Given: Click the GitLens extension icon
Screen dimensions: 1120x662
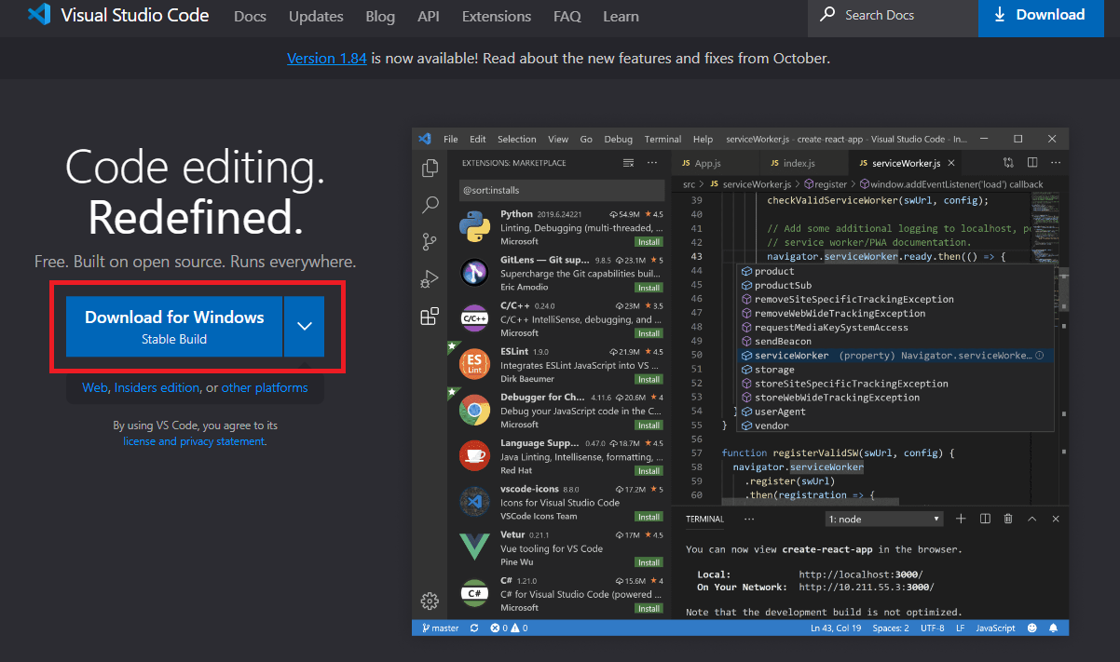Looking at the screenshot, I should [x=475, y=272].
